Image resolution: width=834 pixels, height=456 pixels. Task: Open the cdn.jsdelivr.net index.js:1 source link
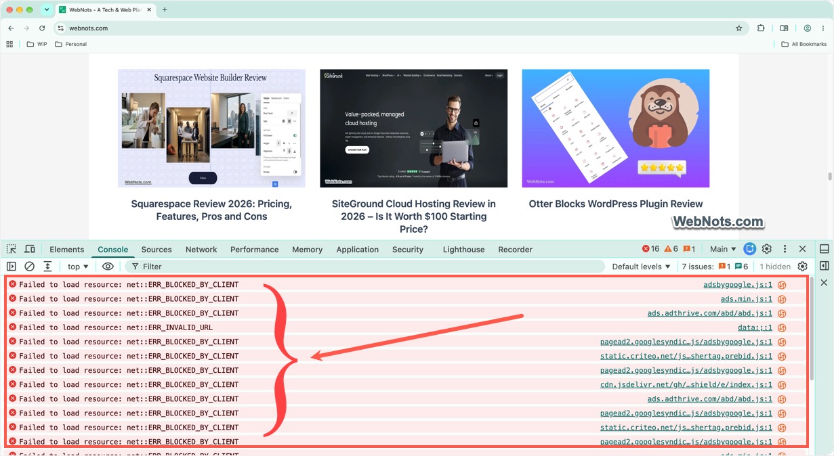coord(686,384)
